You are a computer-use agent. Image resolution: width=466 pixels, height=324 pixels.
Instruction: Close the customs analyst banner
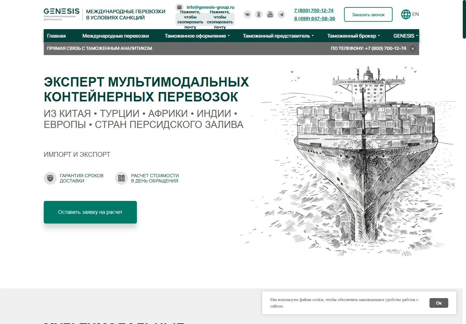pos(413,49)
